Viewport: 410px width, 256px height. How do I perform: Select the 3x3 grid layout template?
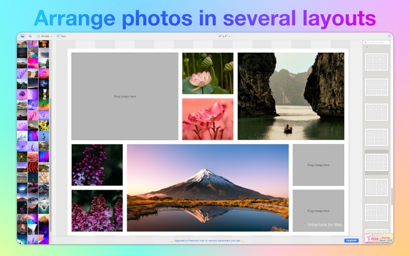pos(376,62)
